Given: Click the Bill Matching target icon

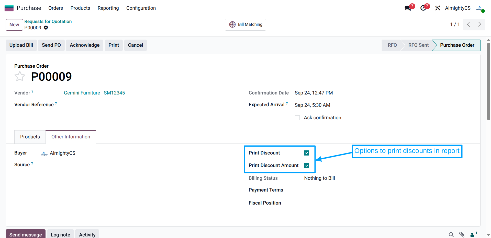Looking at the screenshot, I should 232,25.
